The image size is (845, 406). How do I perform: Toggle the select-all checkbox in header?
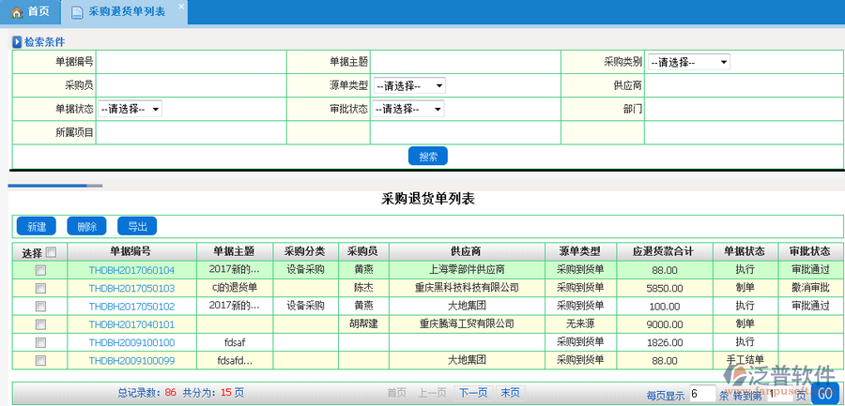51,252
